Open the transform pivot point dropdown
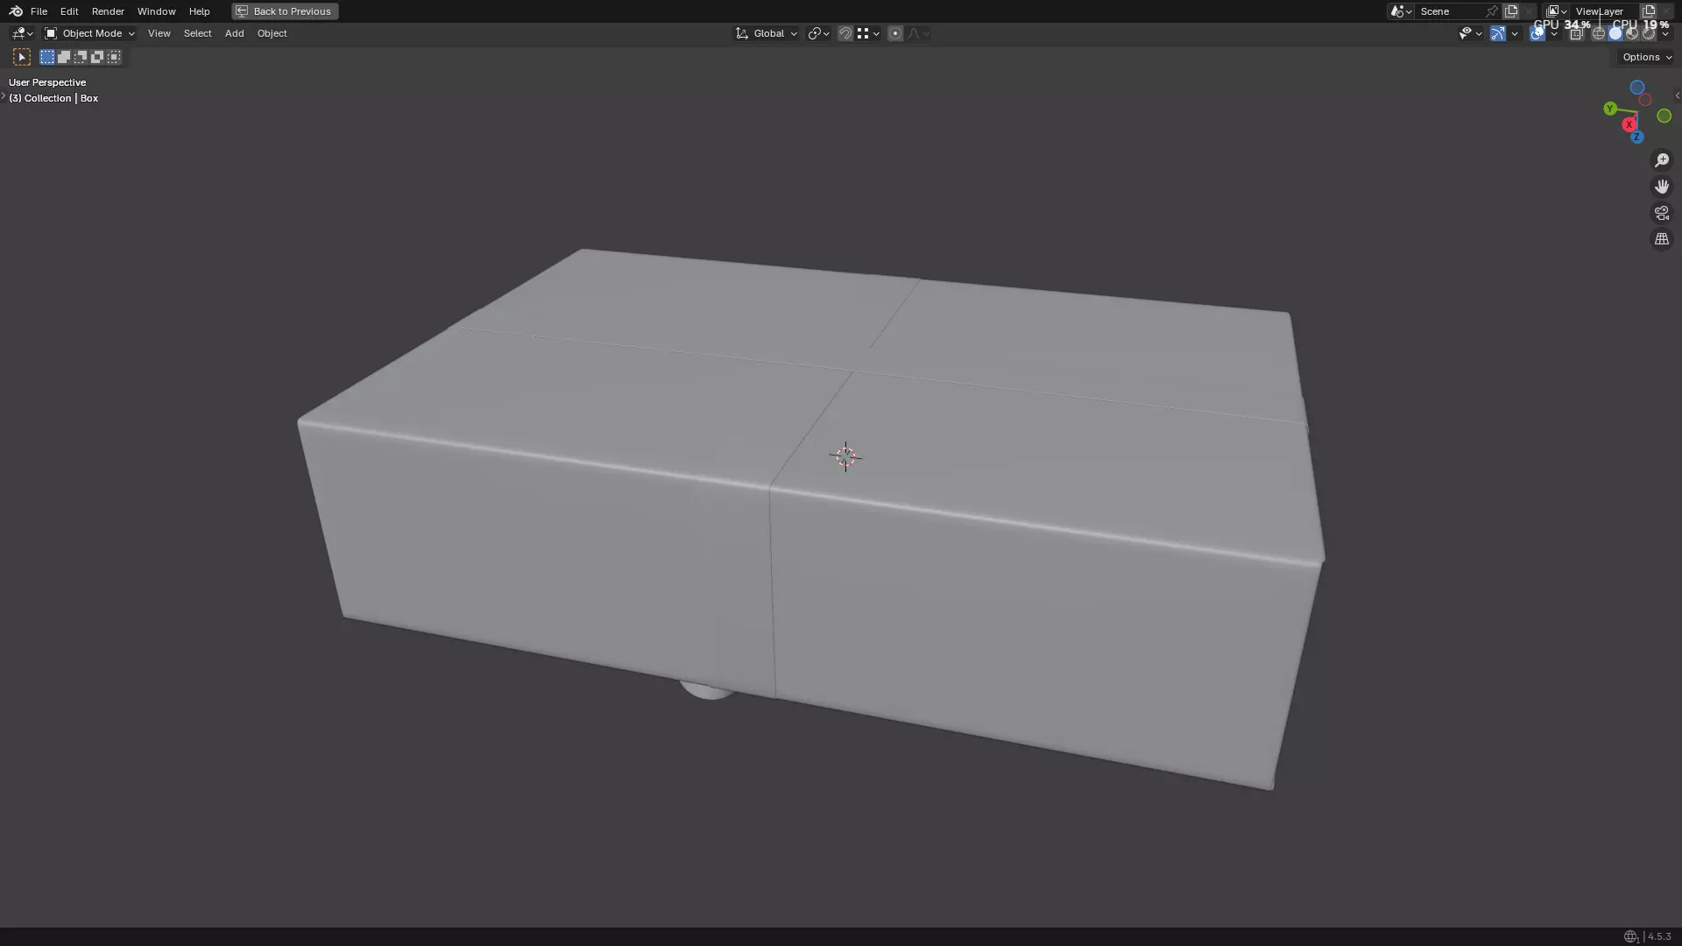This screenshot has height=946, width=1682. point(818,33)
